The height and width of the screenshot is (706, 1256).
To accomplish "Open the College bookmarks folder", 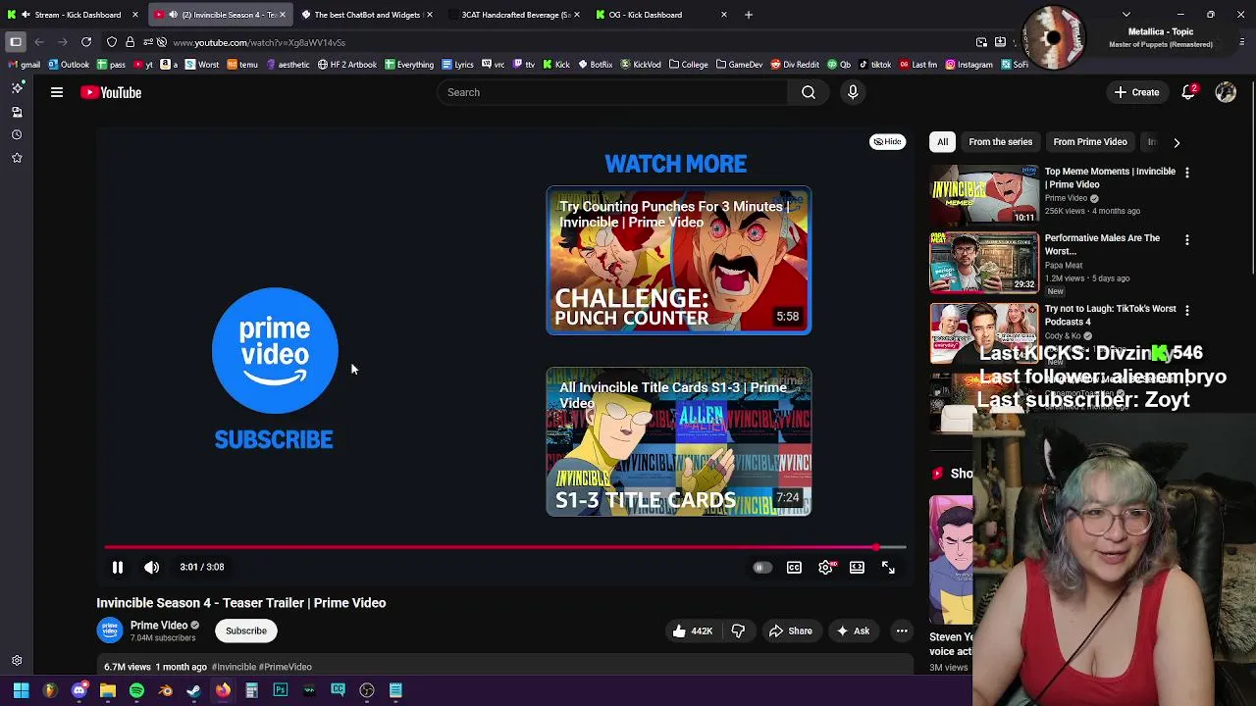I will pos(688,65).
